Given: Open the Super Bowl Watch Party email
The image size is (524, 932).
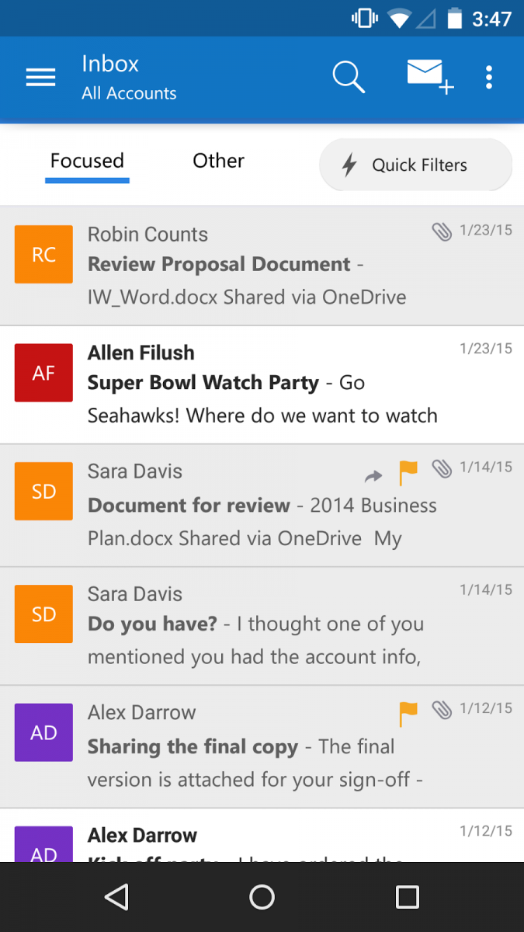Looking at the screenshot, I should 264,384.
